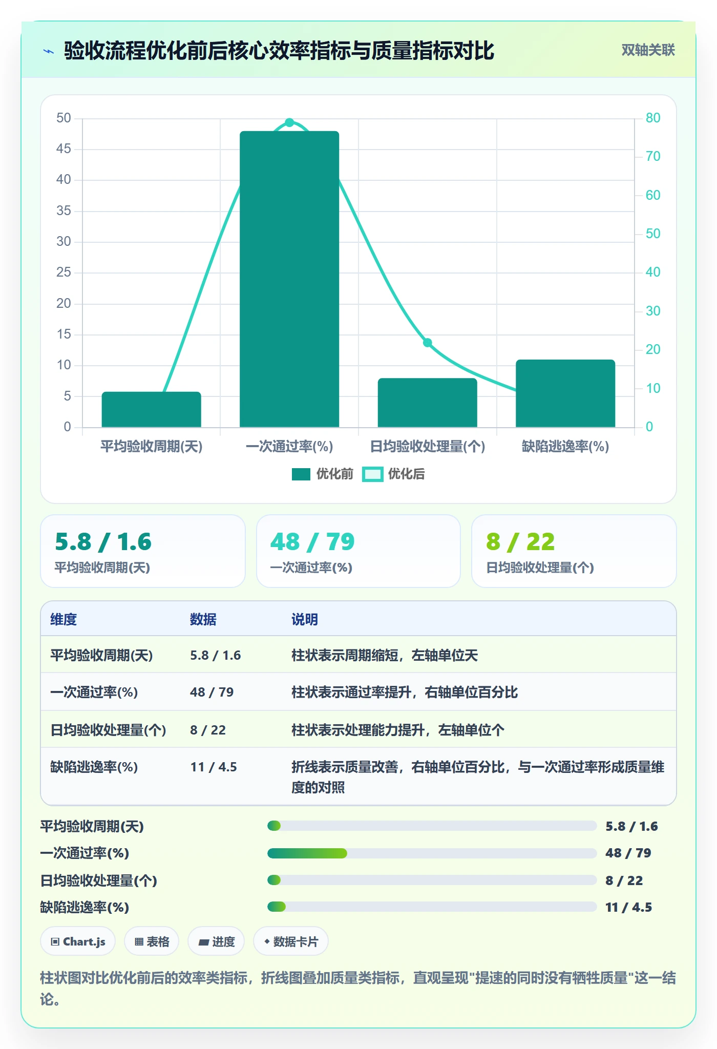Select the 缺陷逃逸率(%) bar in the chart
The image size is (717, 1049).
565,393
